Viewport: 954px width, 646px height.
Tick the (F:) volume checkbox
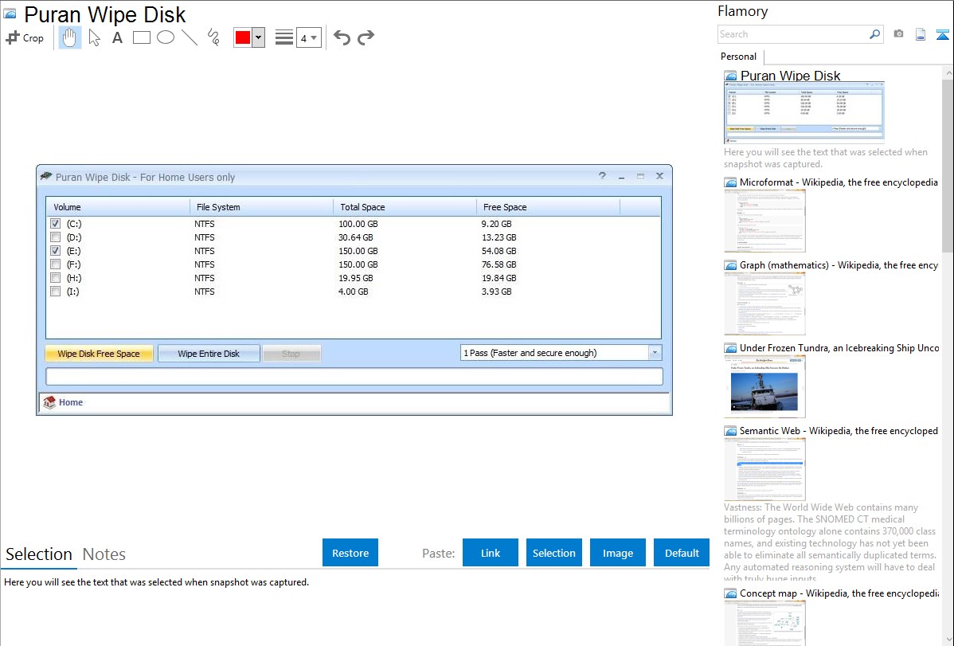click(55, 264)
